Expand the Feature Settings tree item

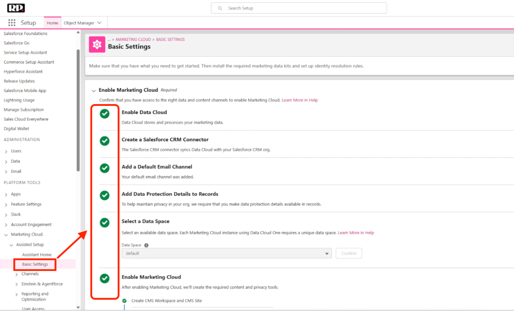pos(6,205)
